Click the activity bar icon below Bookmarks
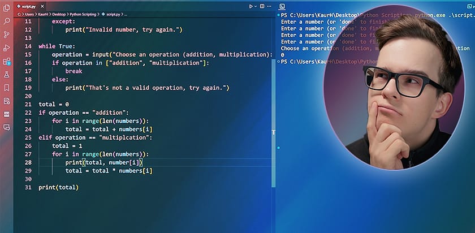475x233 pixels. 6,101
